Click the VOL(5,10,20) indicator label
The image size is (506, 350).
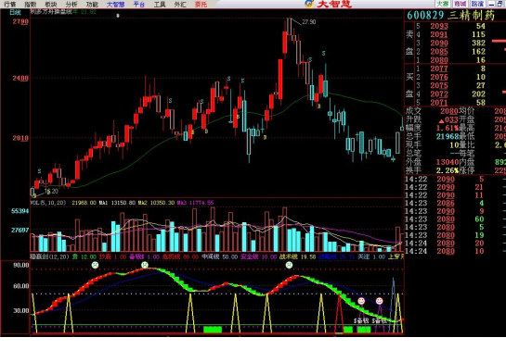click(x=48, y=203)
